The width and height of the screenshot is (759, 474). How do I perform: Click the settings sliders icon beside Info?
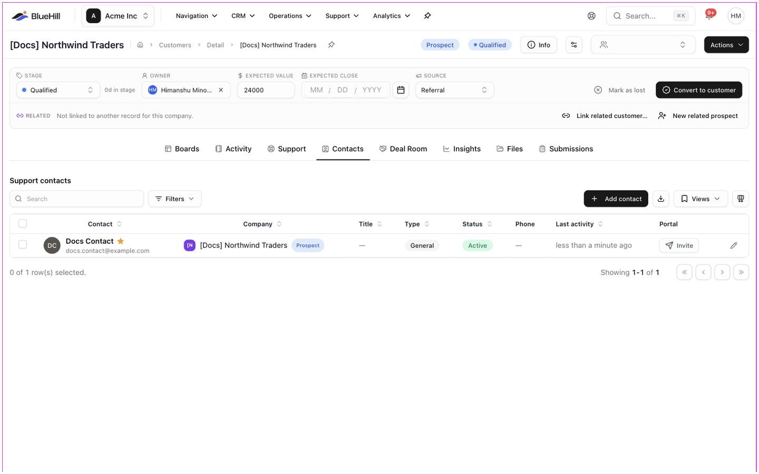pyautogui.click(x=574, y=45)
